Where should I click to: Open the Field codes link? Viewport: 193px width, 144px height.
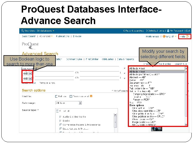(x=165, y=64)
